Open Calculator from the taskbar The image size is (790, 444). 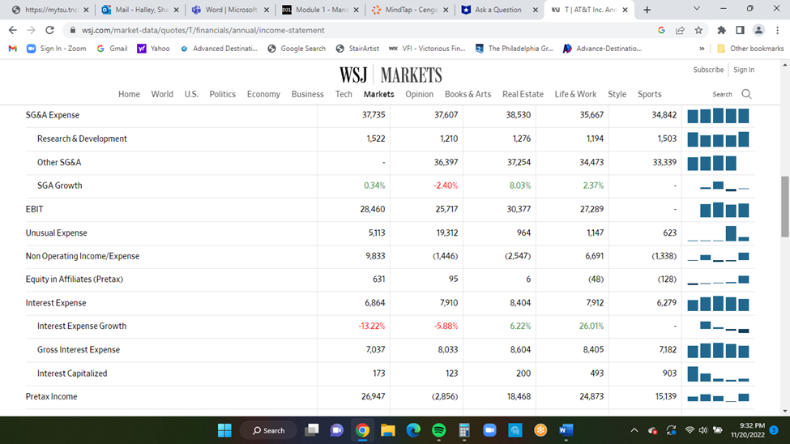tap(464, 430)
